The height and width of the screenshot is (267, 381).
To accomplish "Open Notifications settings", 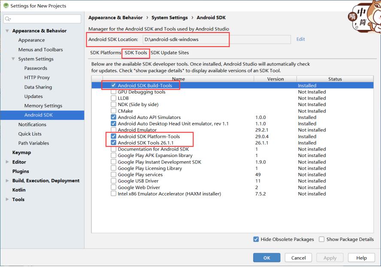I will (32, 124).
